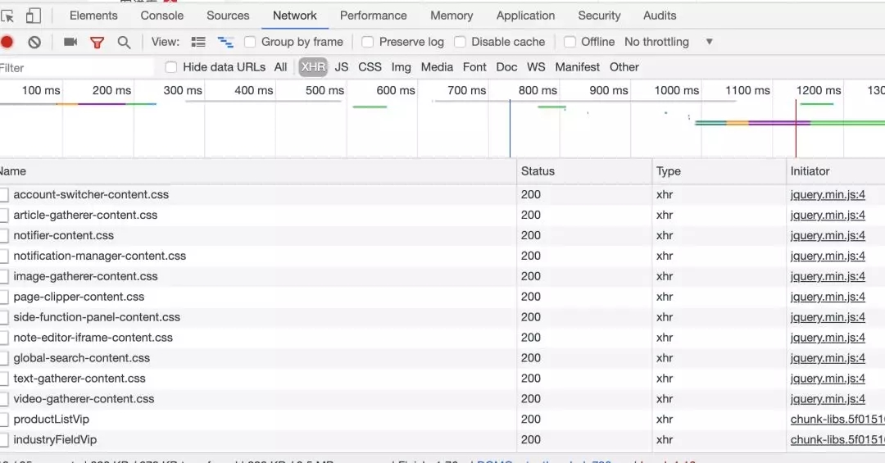Filter requests by Manifest
The image size is (885, 463).
(578, 67)
